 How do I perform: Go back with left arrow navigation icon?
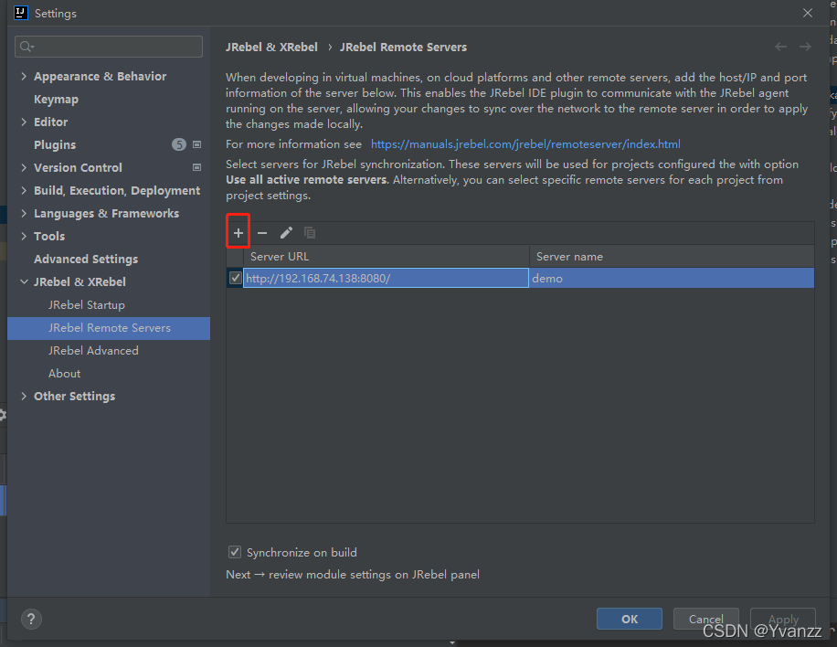(x=781, y=47)
